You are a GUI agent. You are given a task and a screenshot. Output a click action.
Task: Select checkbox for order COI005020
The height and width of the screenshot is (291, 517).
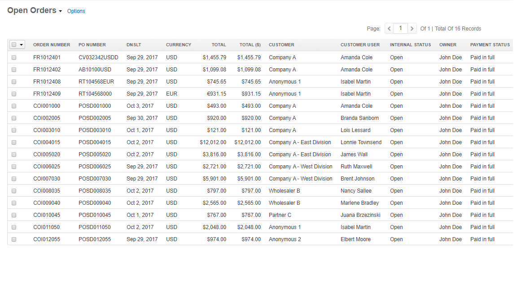tap(14, 154)
